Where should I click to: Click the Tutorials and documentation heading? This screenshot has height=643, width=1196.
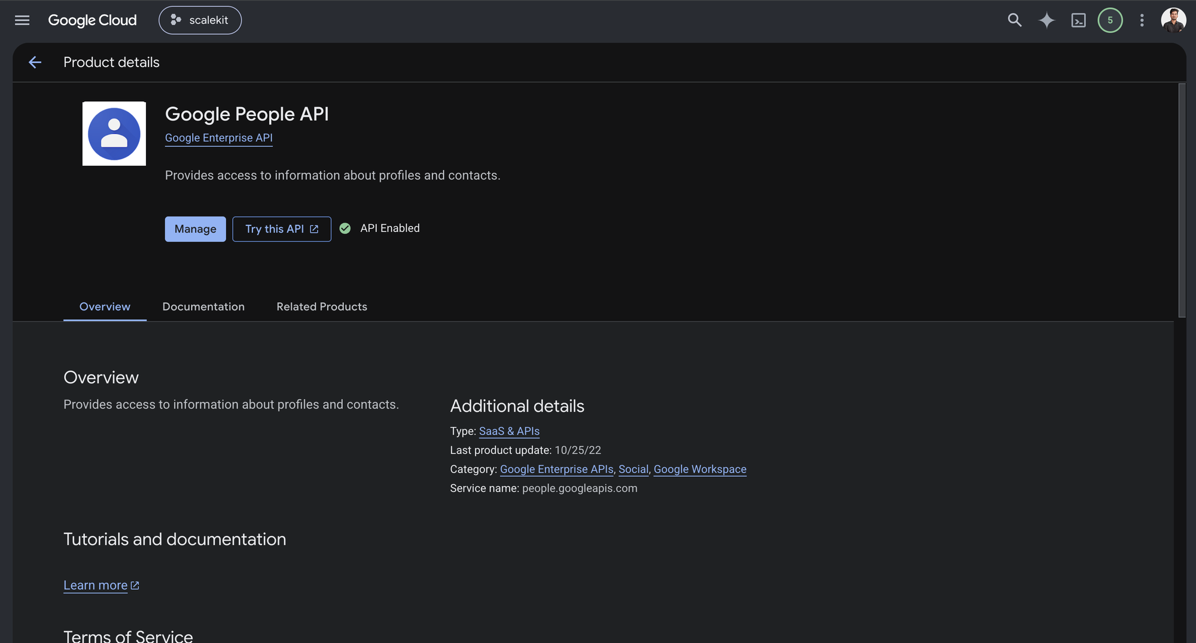(175, 540)
